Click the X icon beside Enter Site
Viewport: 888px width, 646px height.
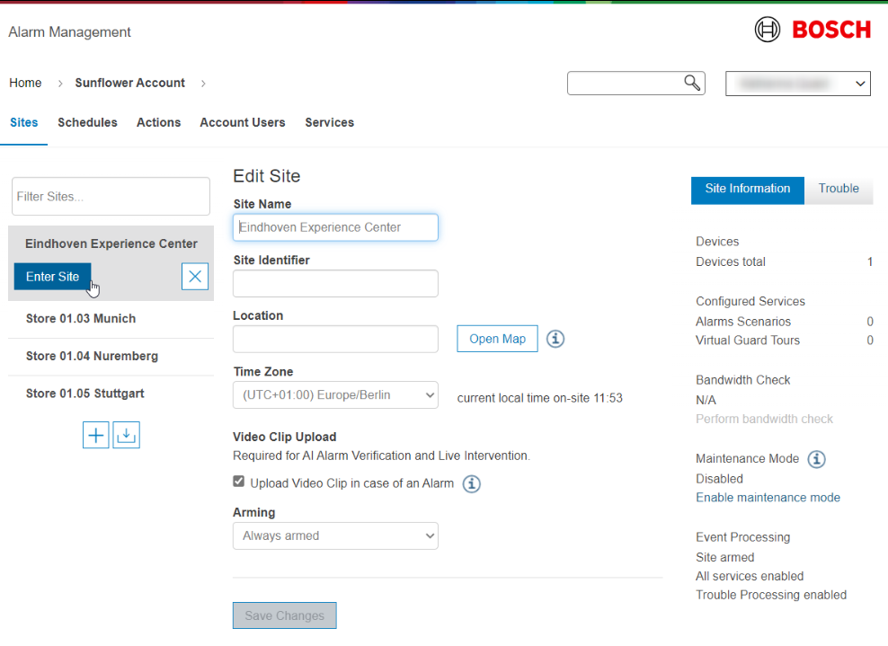(195, 277)
